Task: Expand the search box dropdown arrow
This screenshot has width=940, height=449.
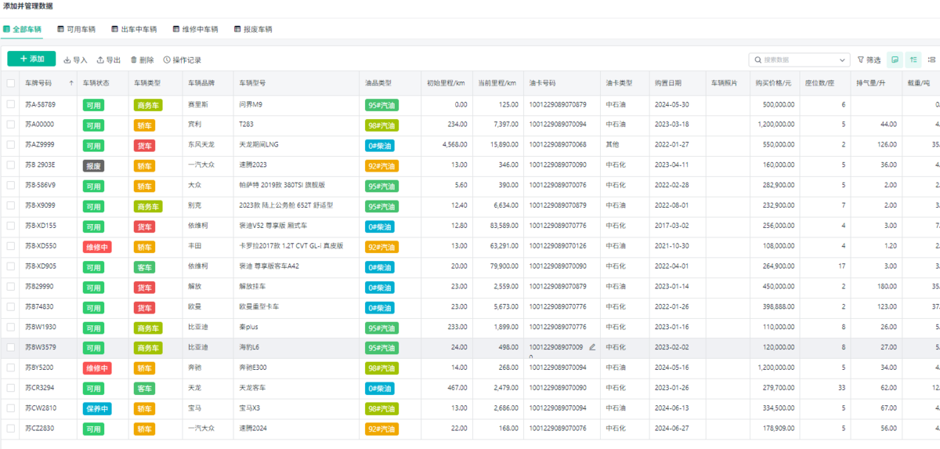Action: 843,60
